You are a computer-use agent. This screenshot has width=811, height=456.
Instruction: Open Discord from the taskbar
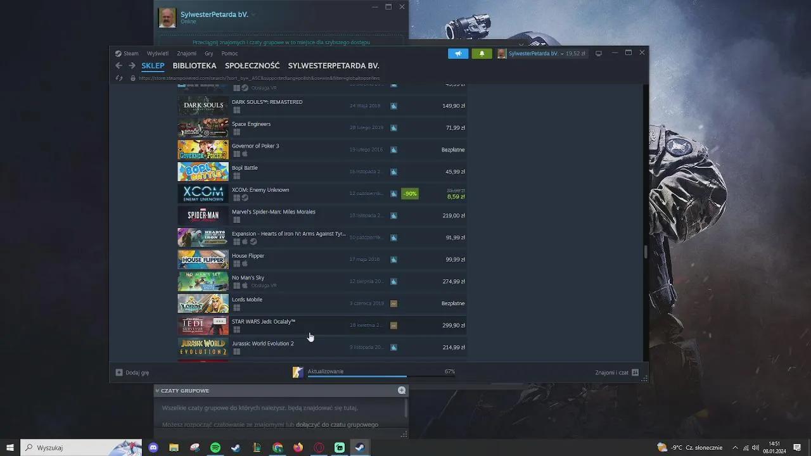153,448
